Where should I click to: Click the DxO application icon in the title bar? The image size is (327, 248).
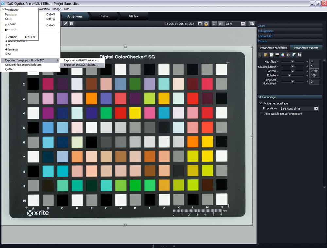(x=3, y=3)
